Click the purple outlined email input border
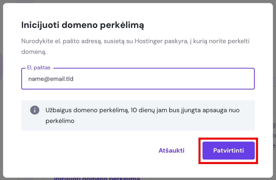The height and width of the screenshot is (180, 276). [x=137, y=89]
